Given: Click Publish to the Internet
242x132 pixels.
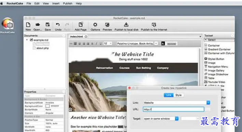Looking at the screenshot, I should tap(154, 27).
